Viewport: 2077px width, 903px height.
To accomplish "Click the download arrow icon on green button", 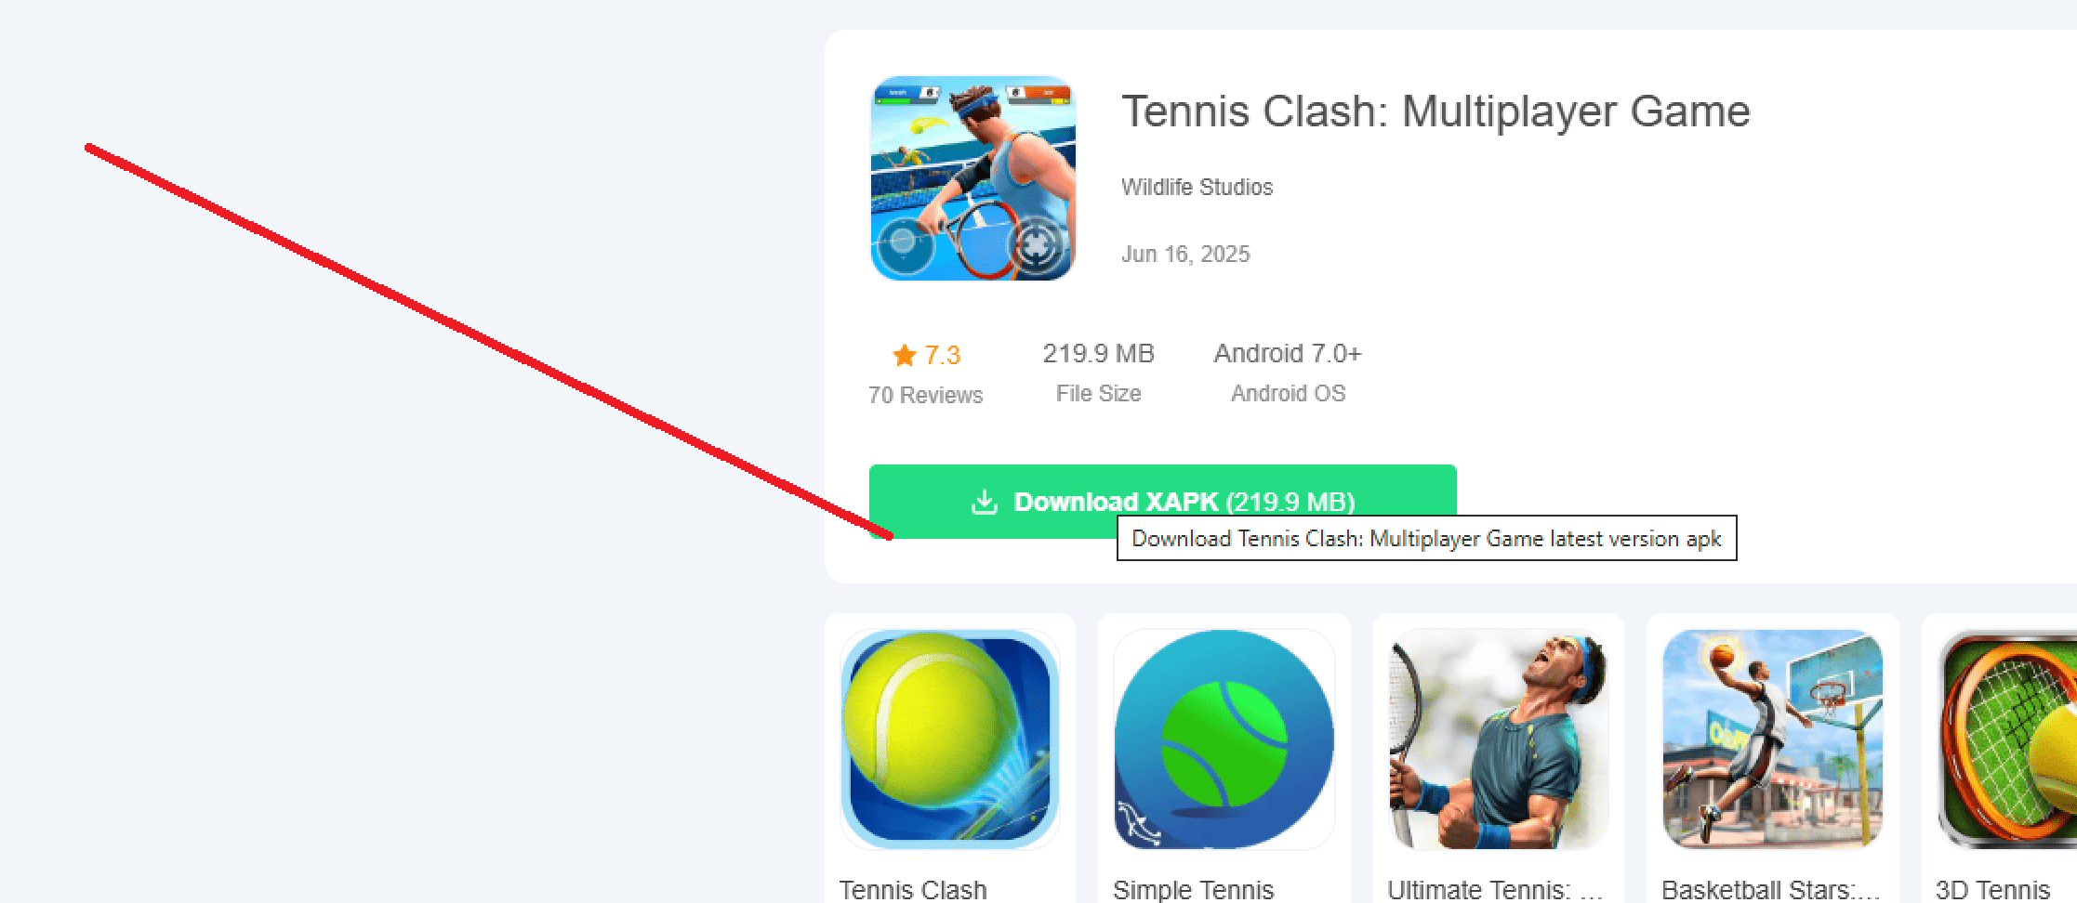I will 985,502.
